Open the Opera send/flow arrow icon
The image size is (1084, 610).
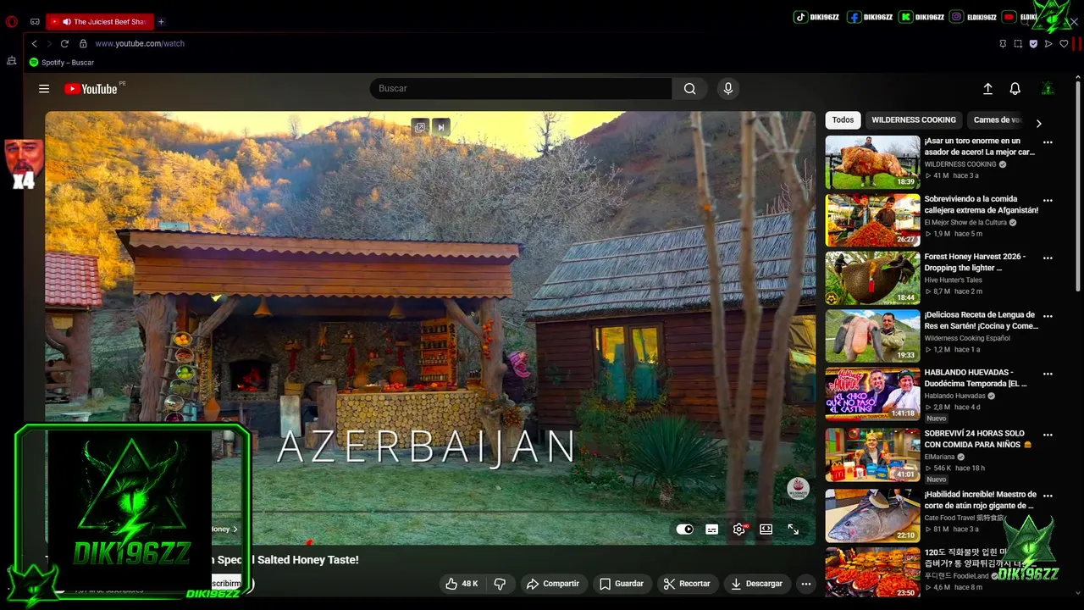[x=1048, y=43]
